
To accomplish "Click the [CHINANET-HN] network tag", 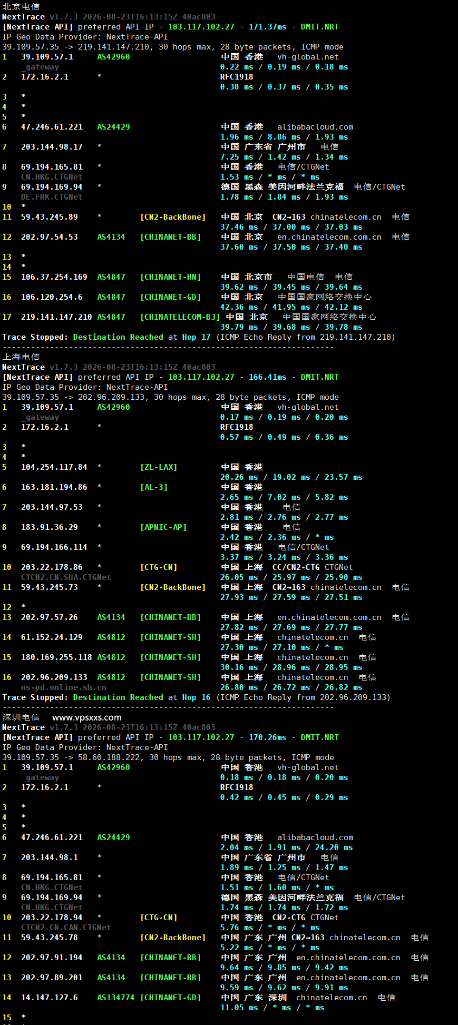I will point(171,277).
